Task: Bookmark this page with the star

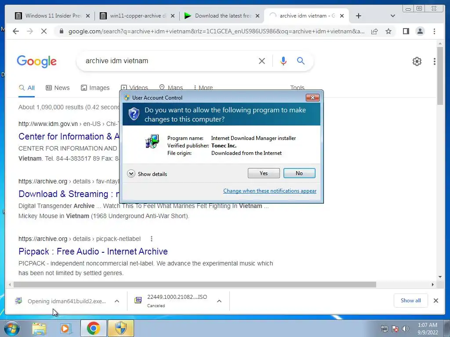Action: 388,31
